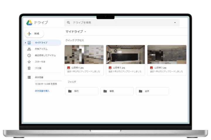This screenshot has width=211, height=140.
Task: Click image file icon of 山田様 4.jpg
Action: (69, 68)
